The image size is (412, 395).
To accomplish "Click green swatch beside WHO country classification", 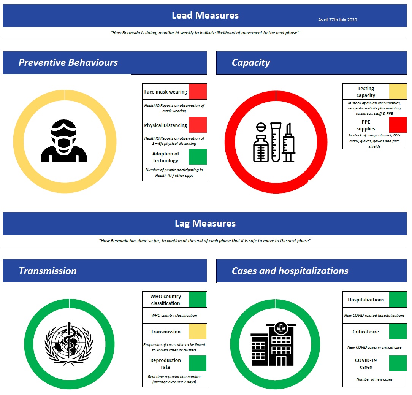I will tap(198, 299).
